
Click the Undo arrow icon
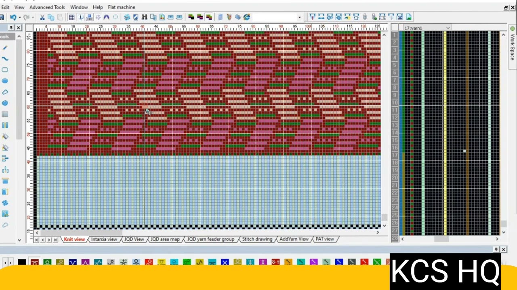[13, 17]
